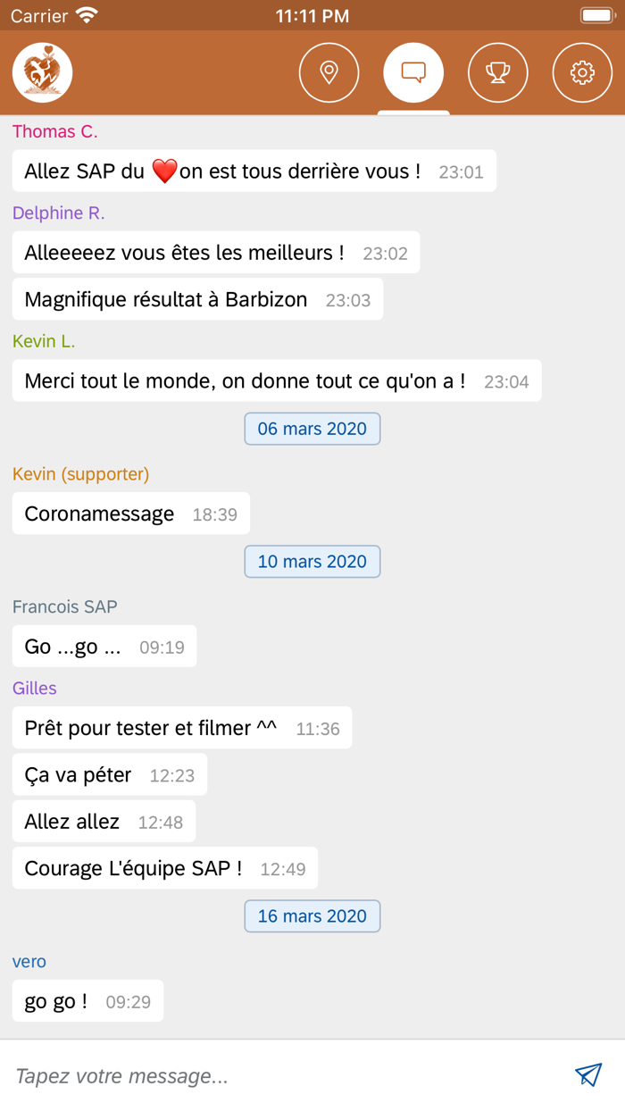Tap the 11:11 PM clock in status bar
This screenshot has width=625, height=1111.
[312, 14]
